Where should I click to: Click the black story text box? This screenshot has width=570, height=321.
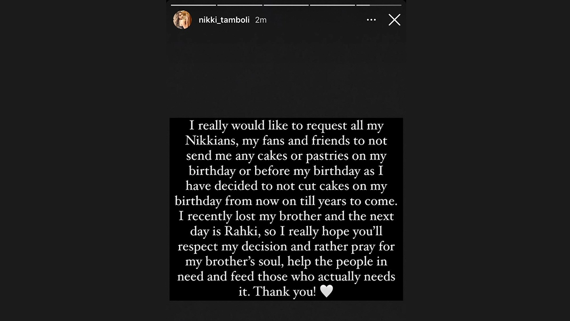[286, 209]
